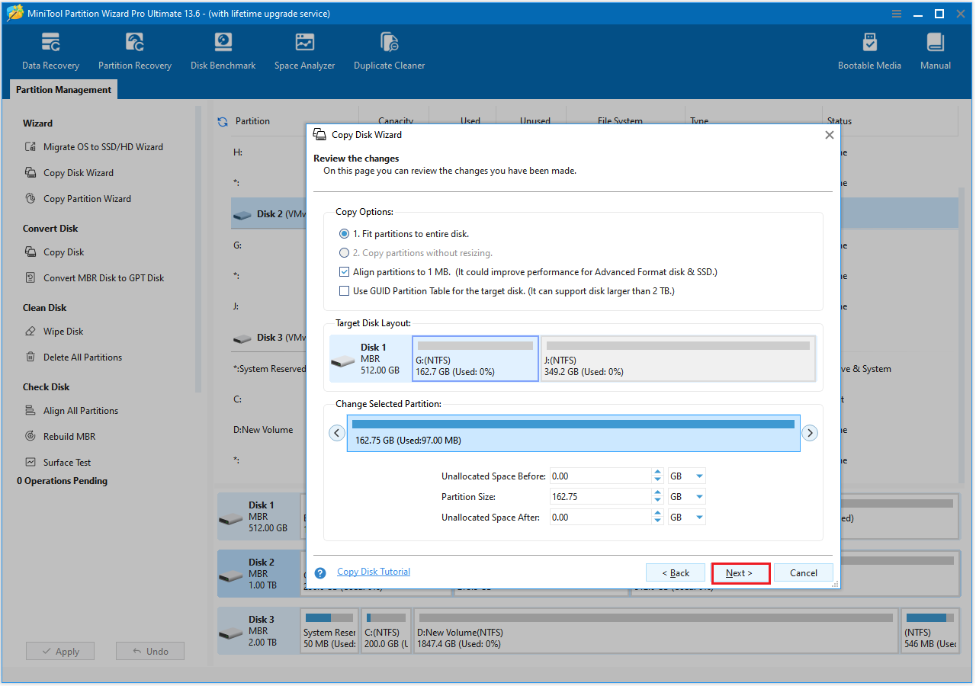Viewport: 976px width, 686px height.
Task: Click the Partition Size stepper arrows
Action: 658,497
